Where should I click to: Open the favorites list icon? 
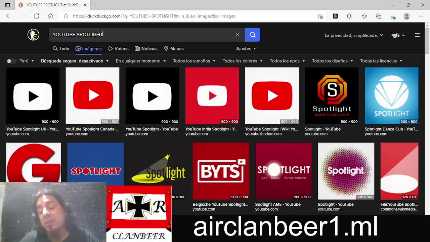point(364,16)
